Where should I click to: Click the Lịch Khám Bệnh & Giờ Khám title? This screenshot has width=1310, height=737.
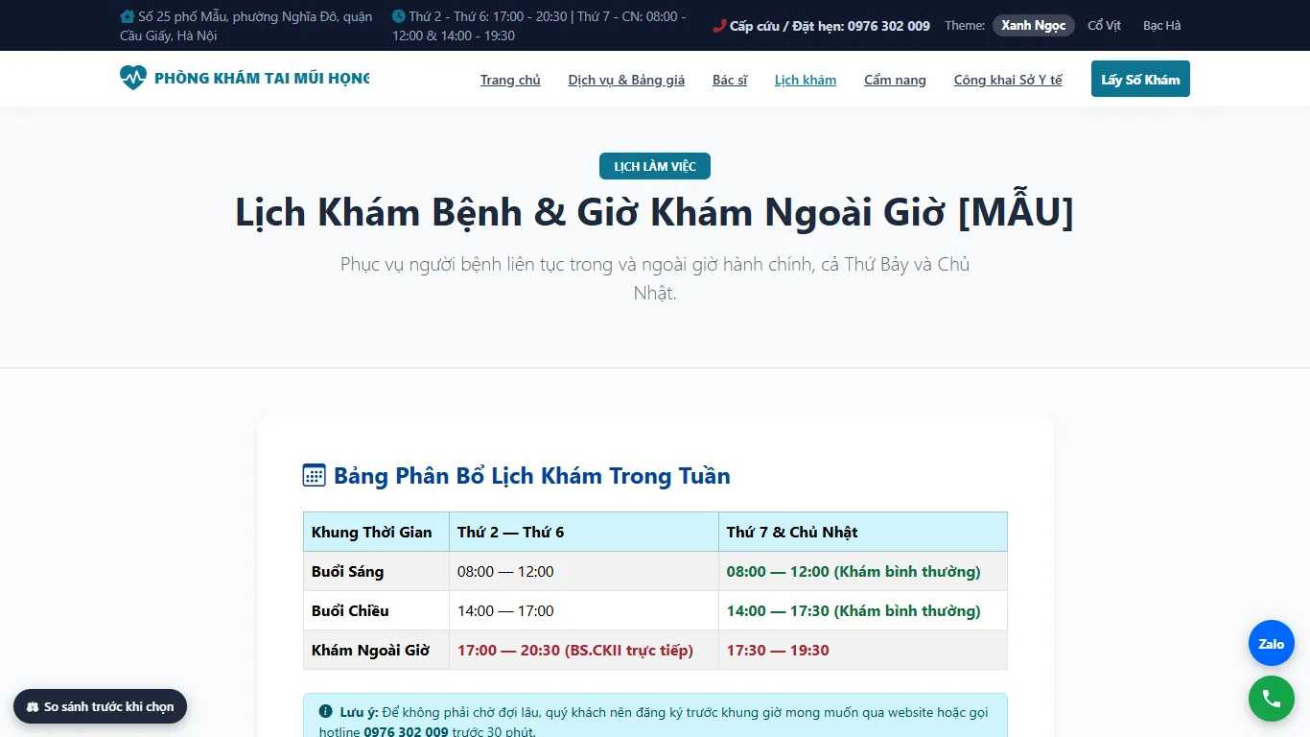(655, 212)
